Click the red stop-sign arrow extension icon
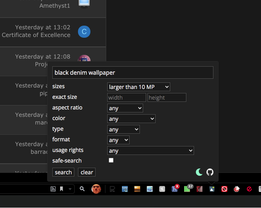The height and width of the screenshot is (208, 261). pos(237,189)
